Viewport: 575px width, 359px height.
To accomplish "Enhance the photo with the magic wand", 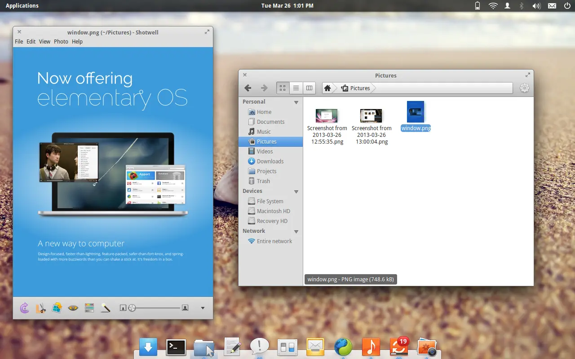I will [106, 308].
